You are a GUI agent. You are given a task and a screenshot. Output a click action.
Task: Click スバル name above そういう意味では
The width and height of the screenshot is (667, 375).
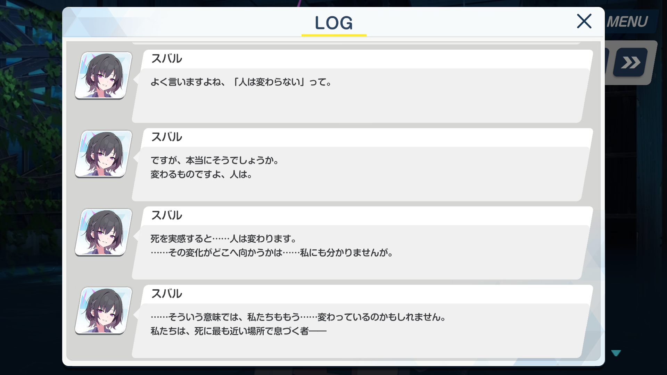[166, 294]
